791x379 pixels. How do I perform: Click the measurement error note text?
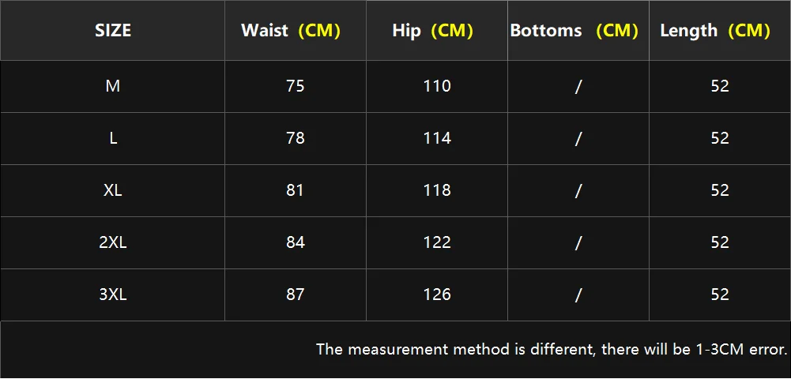(552, 349)
